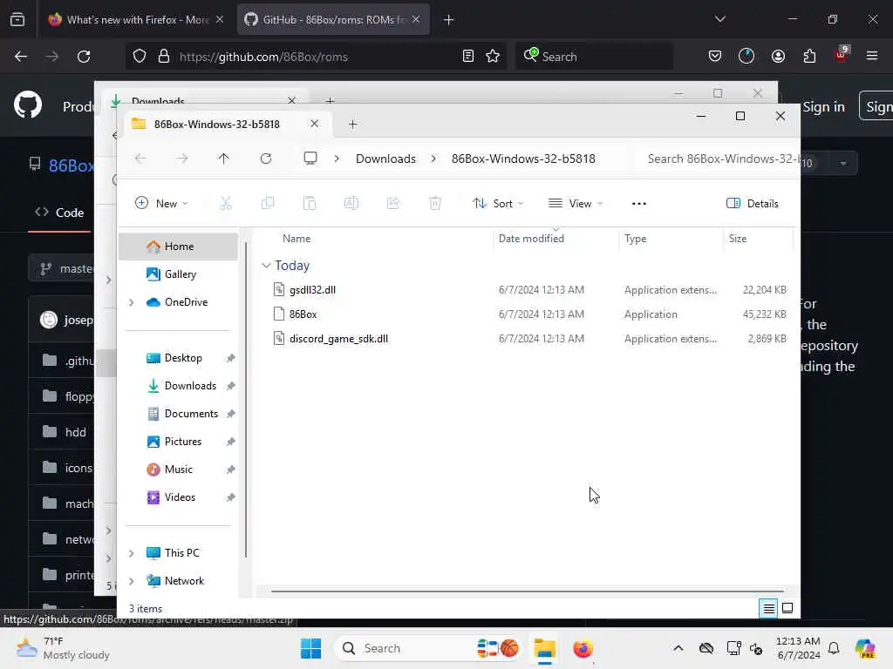Click the Cut scissors icon in Explorer toolbar

(226, 203)
